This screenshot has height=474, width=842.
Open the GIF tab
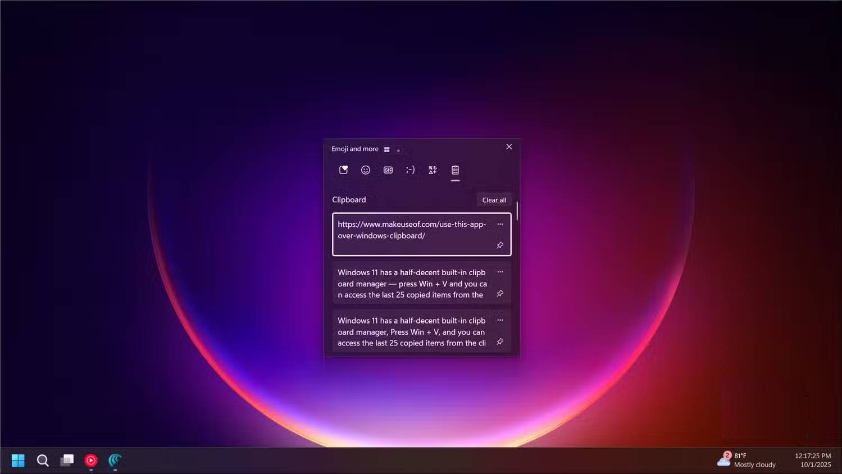tap(388, 170)
